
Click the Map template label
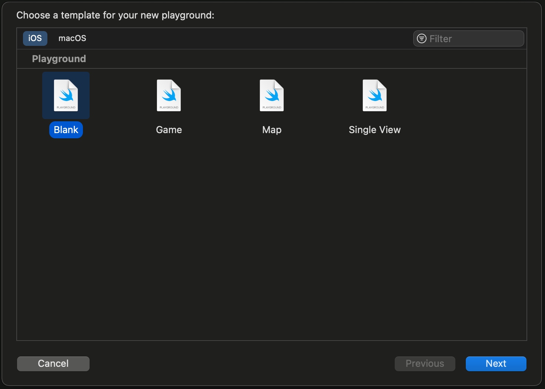coord(272,130)
